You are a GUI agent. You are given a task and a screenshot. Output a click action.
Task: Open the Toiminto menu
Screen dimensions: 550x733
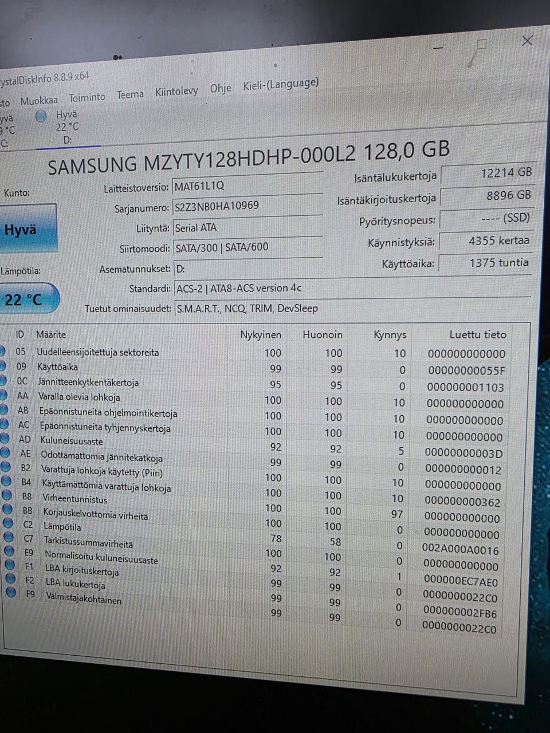click(87, 97)
